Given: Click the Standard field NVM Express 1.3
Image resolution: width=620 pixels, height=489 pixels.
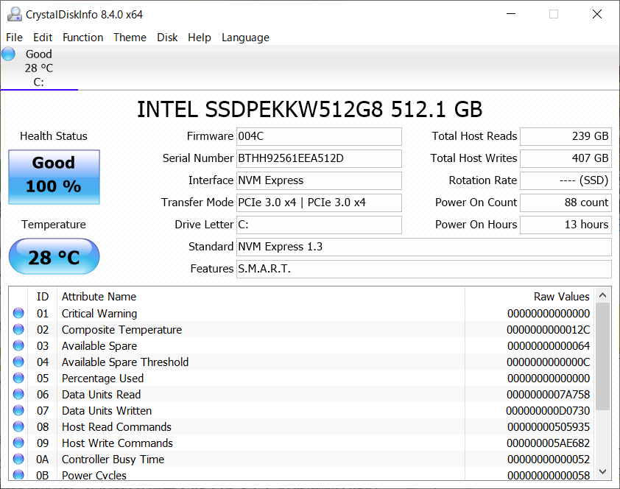Looking at the screenshot, I should coord(424,247).
